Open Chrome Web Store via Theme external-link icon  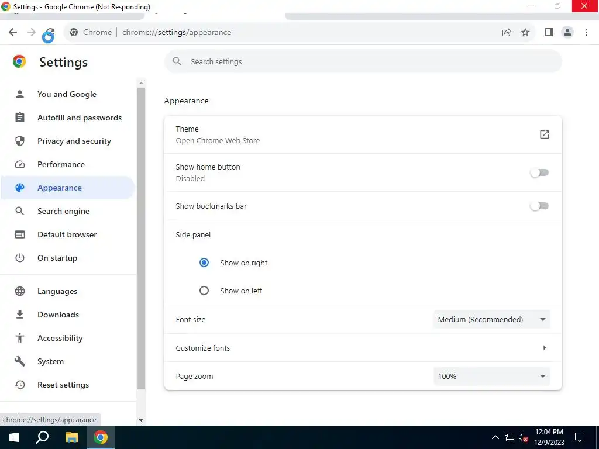pyautogui.click(x=545, y=134)
